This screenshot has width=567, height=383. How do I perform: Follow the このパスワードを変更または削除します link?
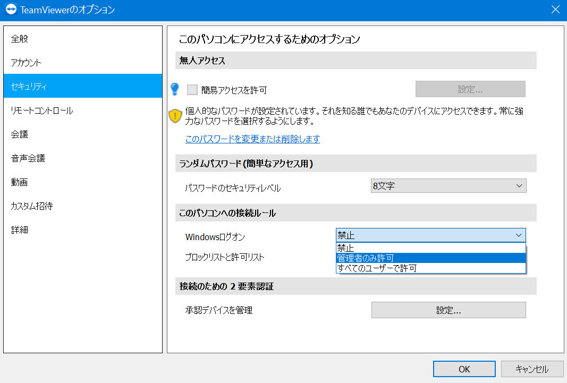(252, 139)
